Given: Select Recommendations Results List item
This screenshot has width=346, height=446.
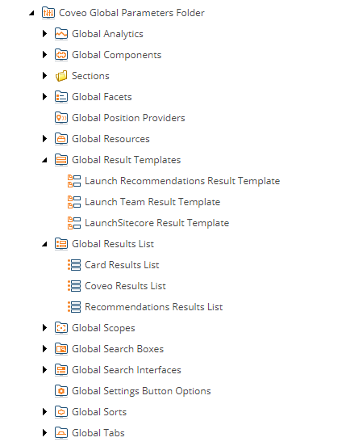Looking at the screenshot, I should click(x=153, y=307).
